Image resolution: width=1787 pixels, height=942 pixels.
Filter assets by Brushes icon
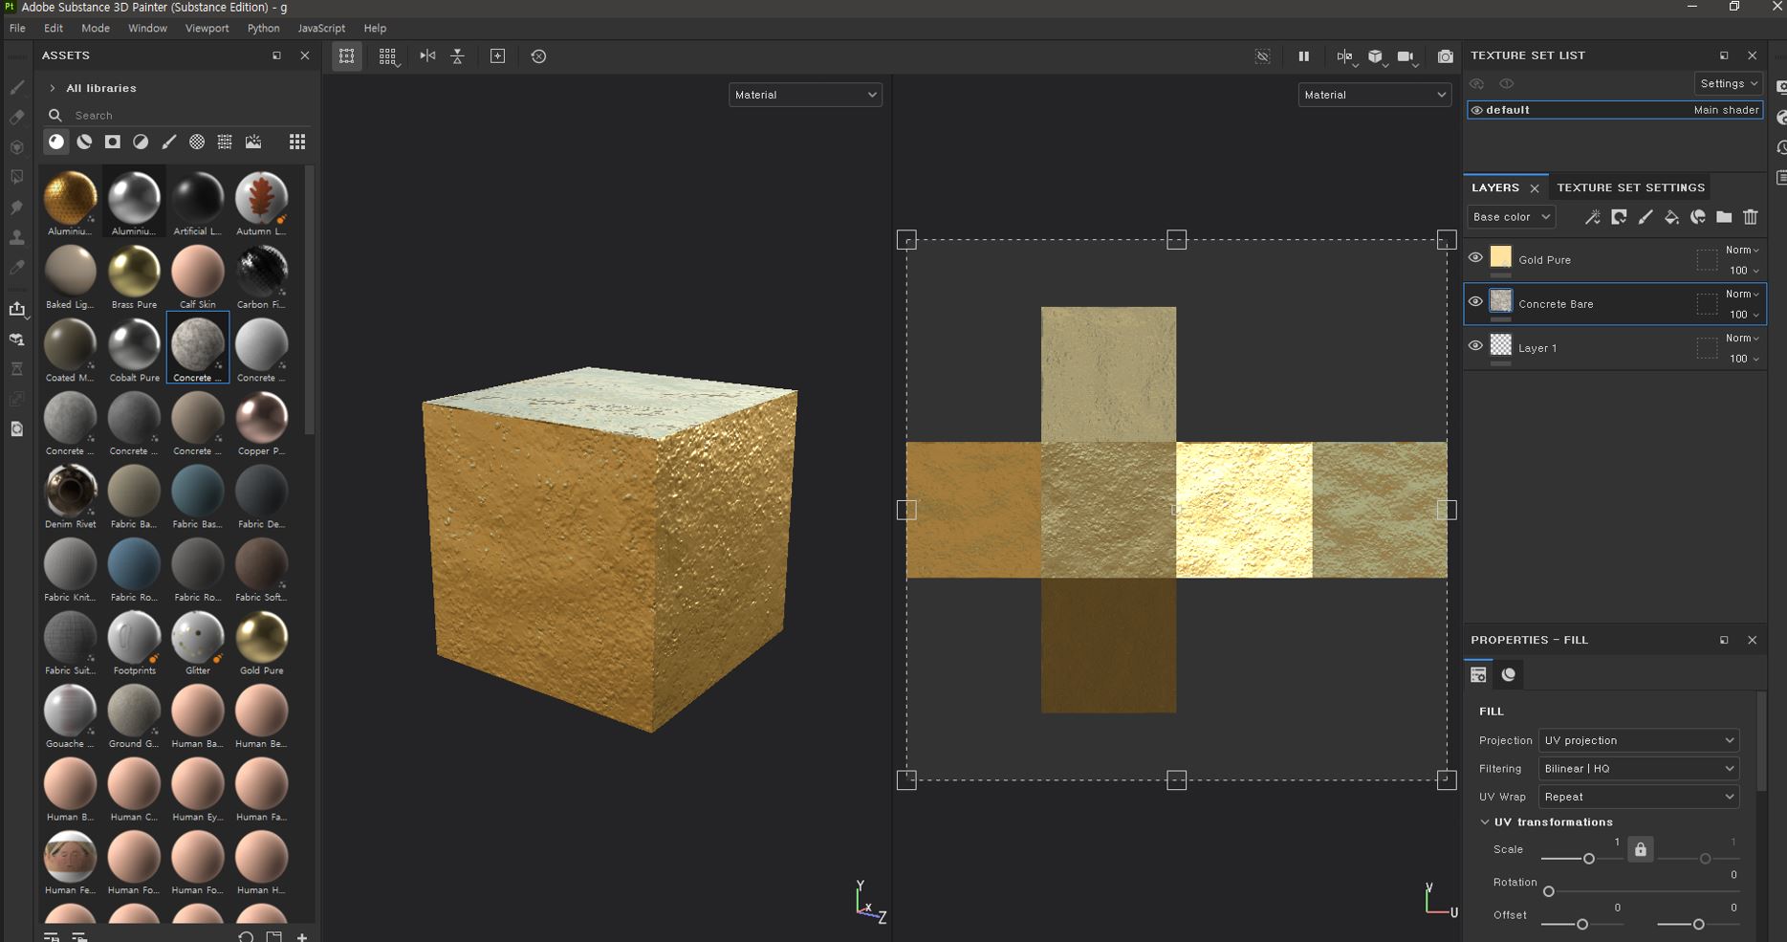click(x=168, y=142)
